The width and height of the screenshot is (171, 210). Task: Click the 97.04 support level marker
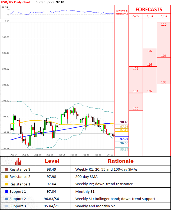click(124, 139)
